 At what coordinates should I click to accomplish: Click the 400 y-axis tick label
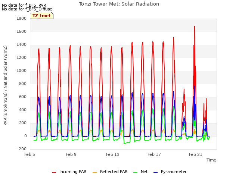point(23,110)
